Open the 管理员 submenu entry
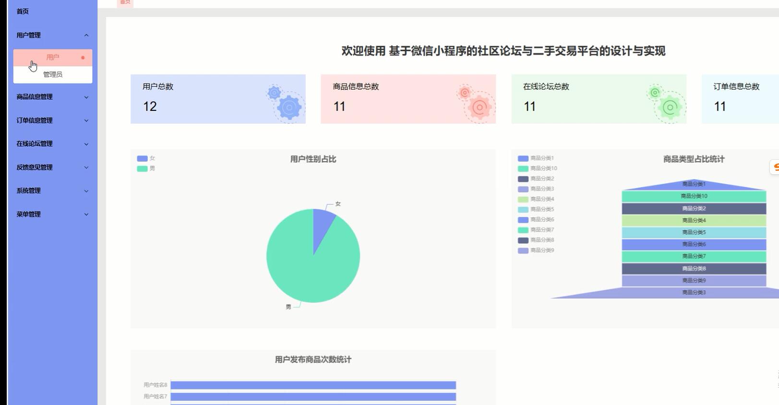This screenshot has height=405, width=779. click(x=53, y=74)
